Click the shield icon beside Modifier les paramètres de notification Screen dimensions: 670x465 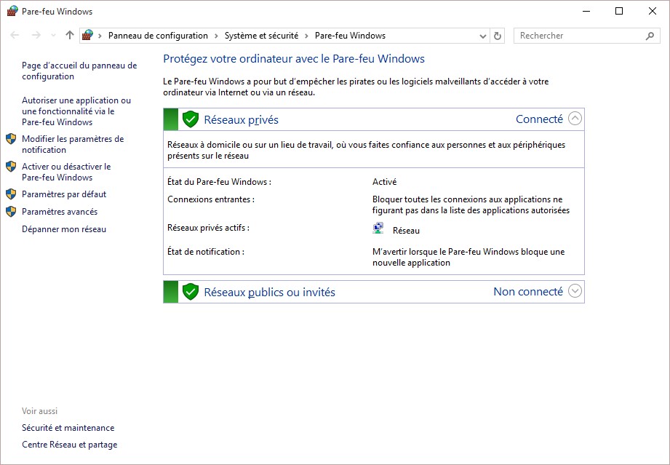point(12,138)
